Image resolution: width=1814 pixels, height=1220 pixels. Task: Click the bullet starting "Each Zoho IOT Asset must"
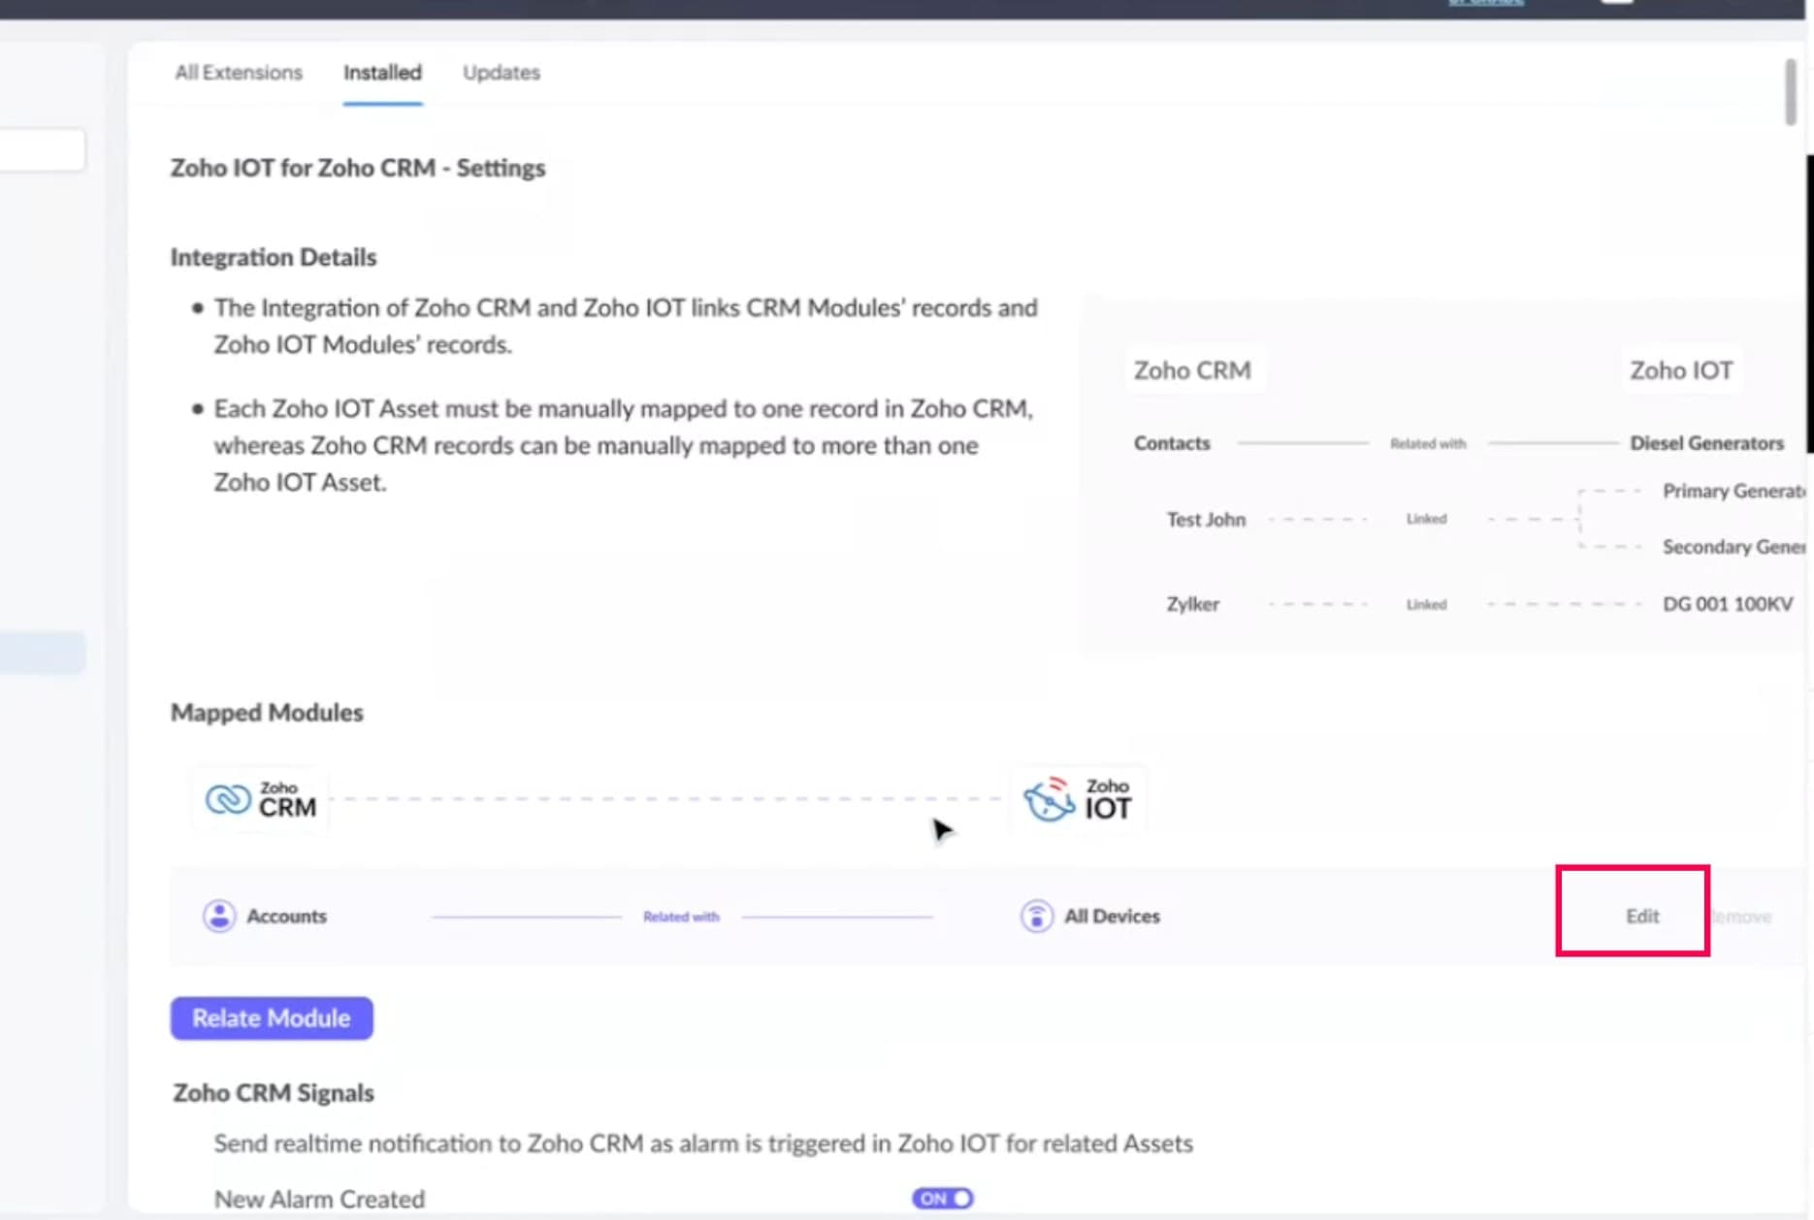click(624, 445)
